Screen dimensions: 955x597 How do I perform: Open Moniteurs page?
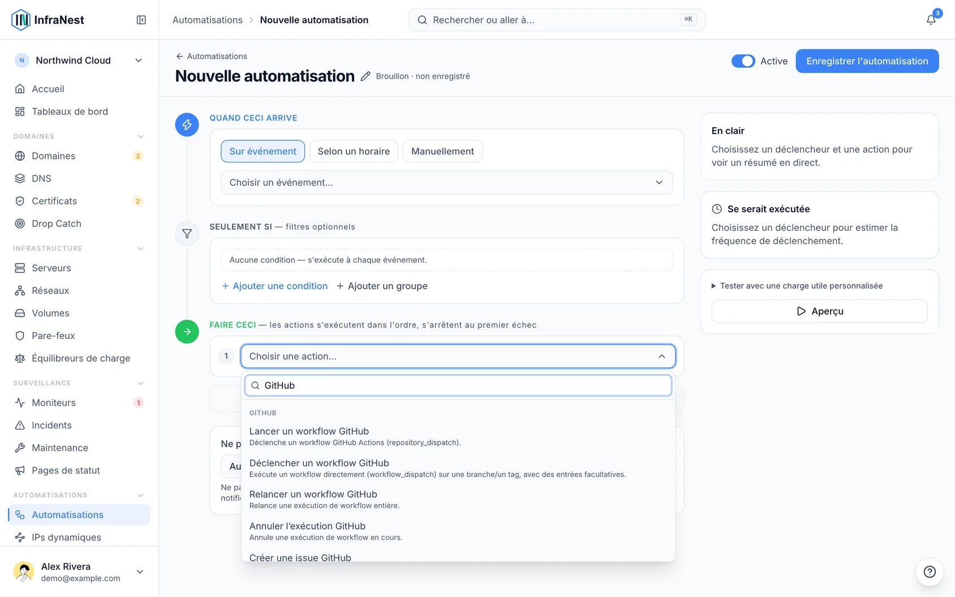tap(79, 402)
